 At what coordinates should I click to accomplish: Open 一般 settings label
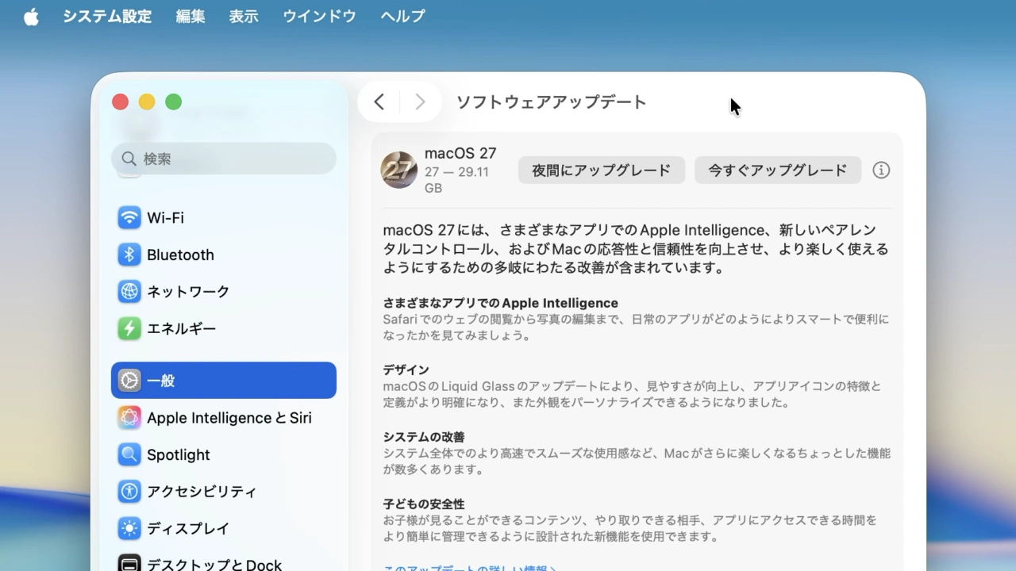pos(161,381)
